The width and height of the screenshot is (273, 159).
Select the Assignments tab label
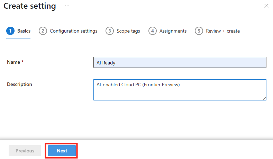click(173, 31)
